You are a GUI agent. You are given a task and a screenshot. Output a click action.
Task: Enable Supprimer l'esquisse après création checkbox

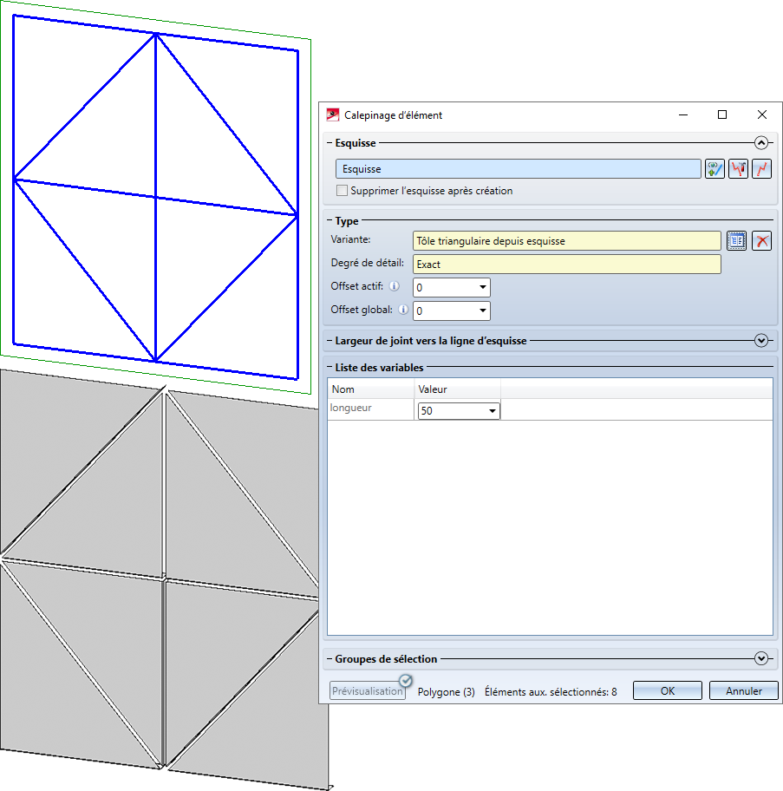coord(343,191)
